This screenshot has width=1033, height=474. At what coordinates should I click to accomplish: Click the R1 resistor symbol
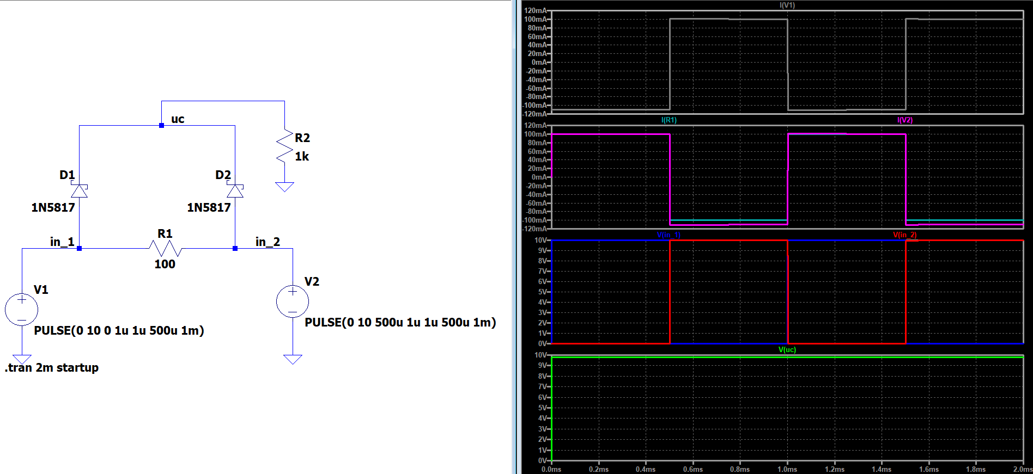pyautogui.click(x=166, y=249)
